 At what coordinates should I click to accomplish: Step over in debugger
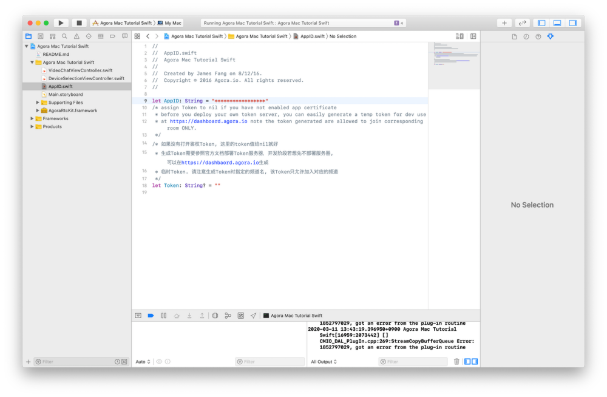coord(177,316)
